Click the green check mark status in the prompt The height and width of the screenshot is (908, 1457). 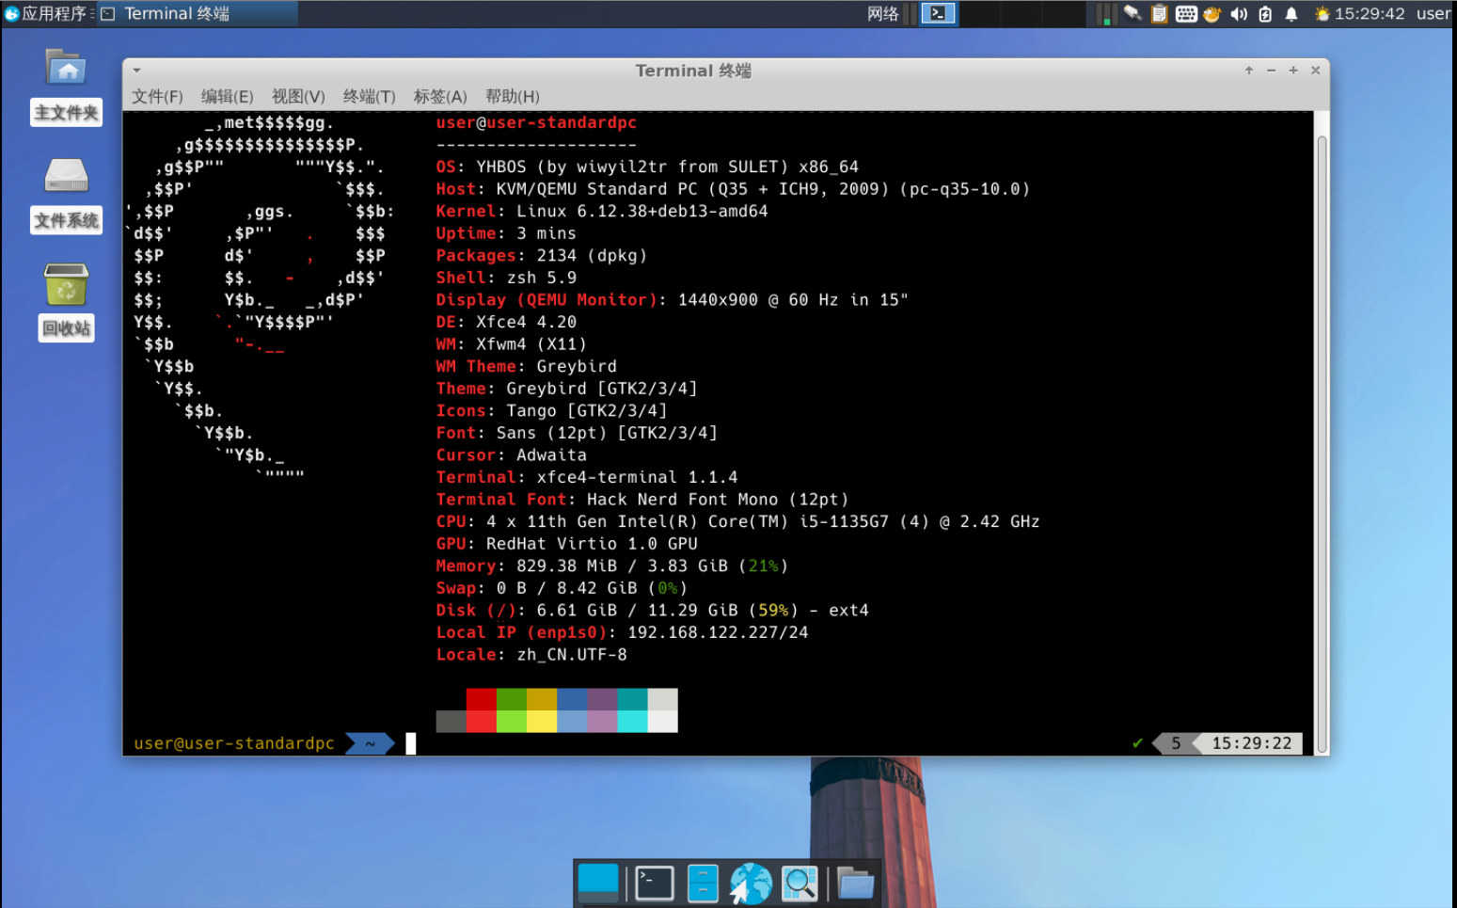click(1137, 743)
